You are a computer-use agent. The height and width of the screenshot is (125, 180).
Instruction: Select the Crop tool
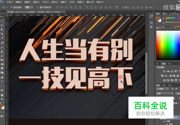[x=2, y=34]
